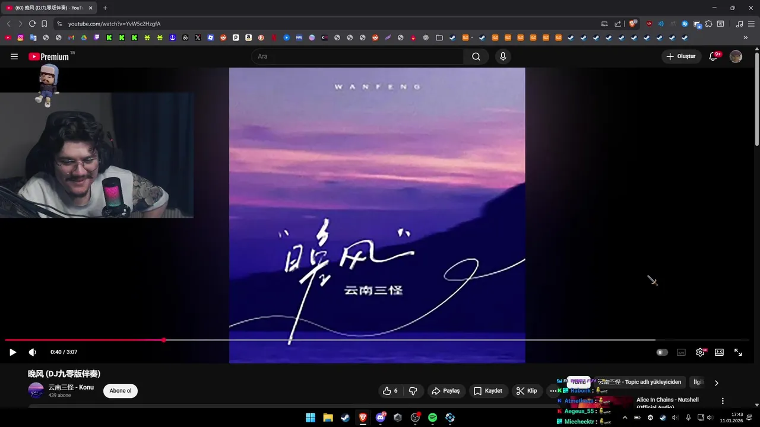Bookmark this page icon
Image resolution: width=760 pixels, height=427 pixels.
tap(44, 24)
